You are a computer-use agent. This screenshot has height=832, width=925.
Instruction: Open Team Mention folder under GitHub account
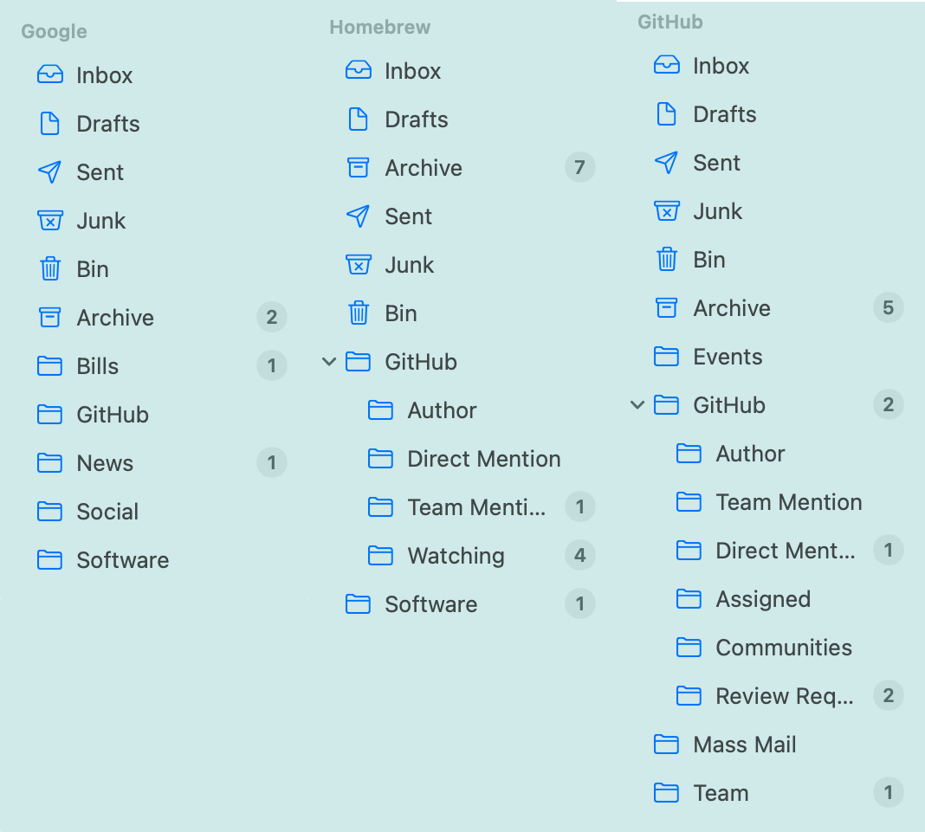click(789, 502)
